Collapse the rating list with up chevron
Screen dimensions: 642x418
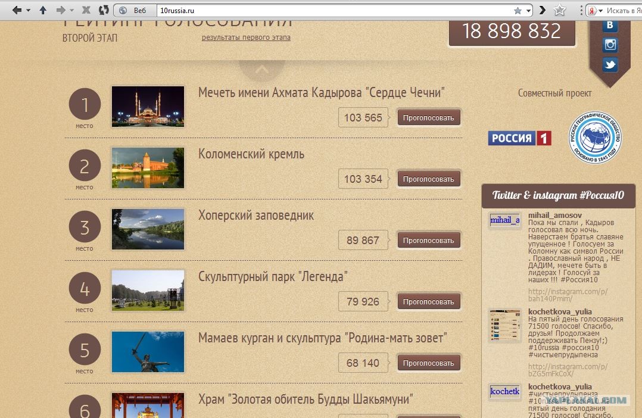pyautogui.click(x=261, y=71)
